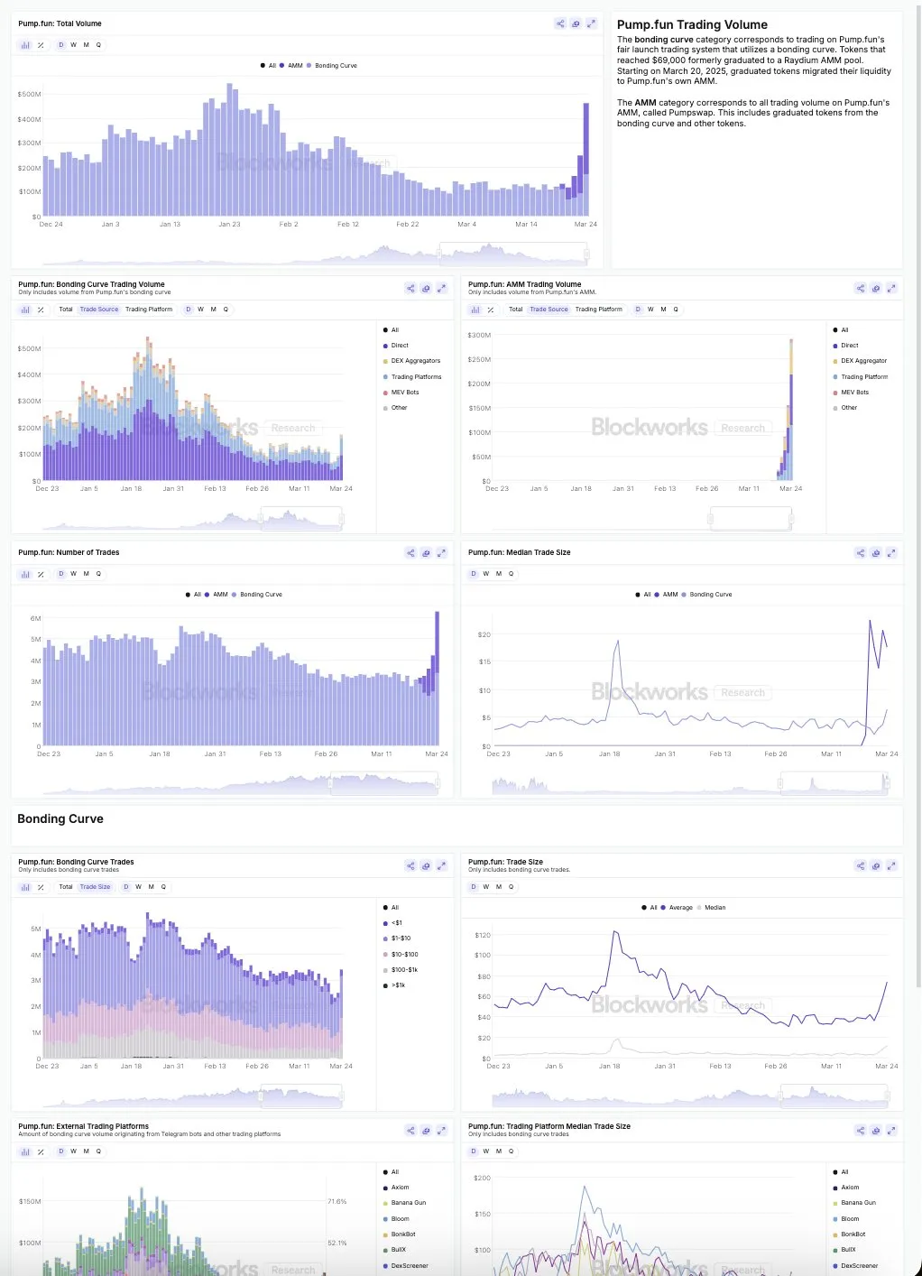Screen dimensions: 922x1276
Task: Select Daily interval on Median Trade Size chart
Action: (x=474, y=574)
